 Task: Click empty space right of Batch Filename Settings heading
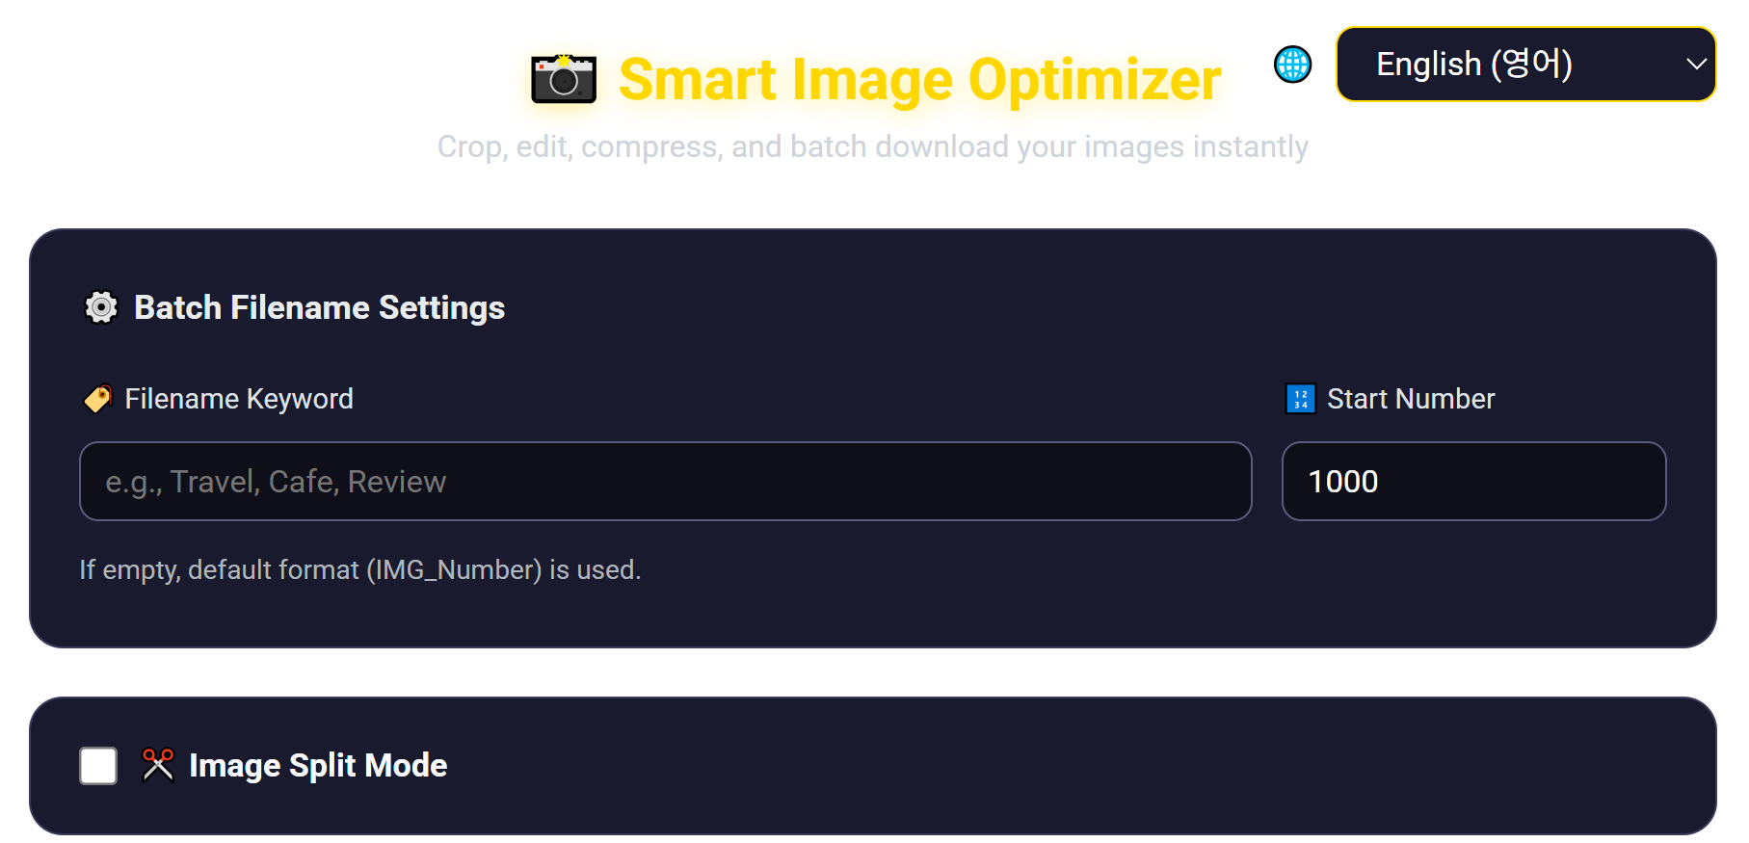click(1060, 307)
